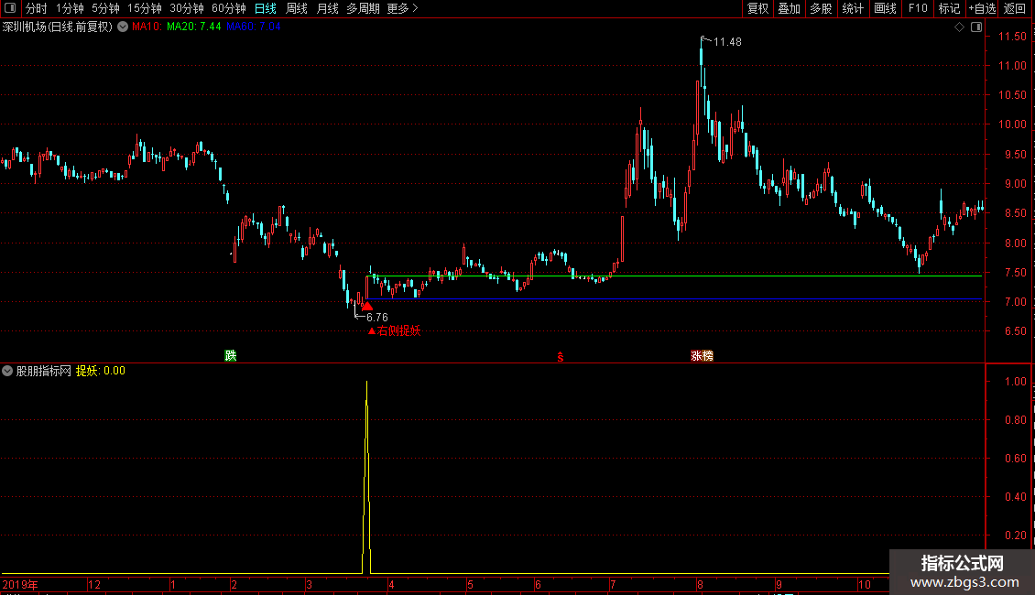1035x595 pixels.
Task: Click the 股朋指标网 indicator name
Action: click(44, 371)
